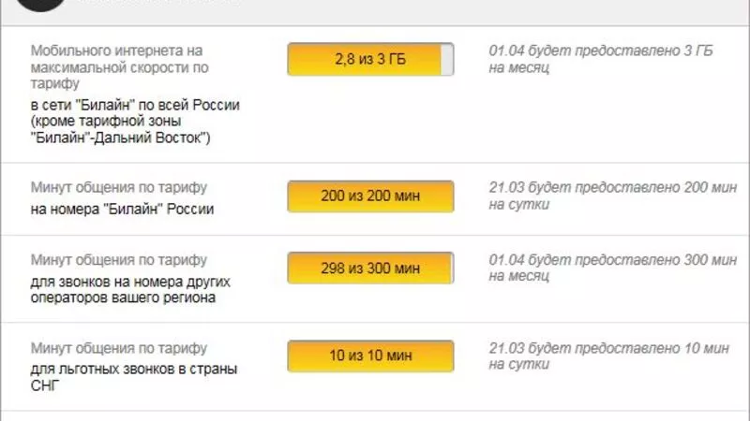Click "Минут общения по тарифу" above other operators row
The image size is (750, 421).
pos(119,259)
